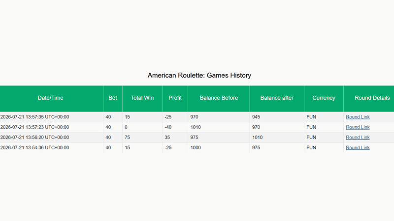Image resolution: width=394 pixels, height=221 pixels.
Task: Open Round Link for the 13:57:35 round
Action: tap(358, 117)
